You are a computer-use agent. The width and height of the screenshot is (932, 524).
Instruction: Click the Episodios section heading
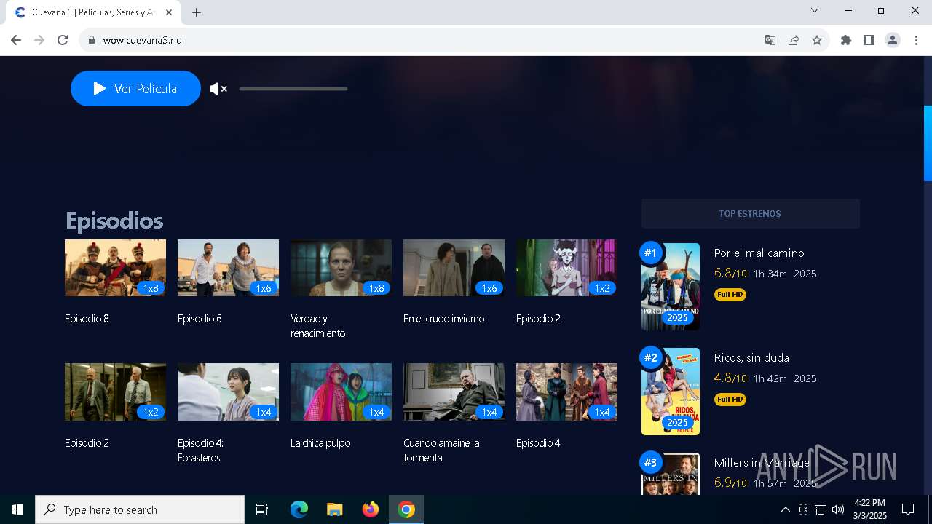point(114,221)
